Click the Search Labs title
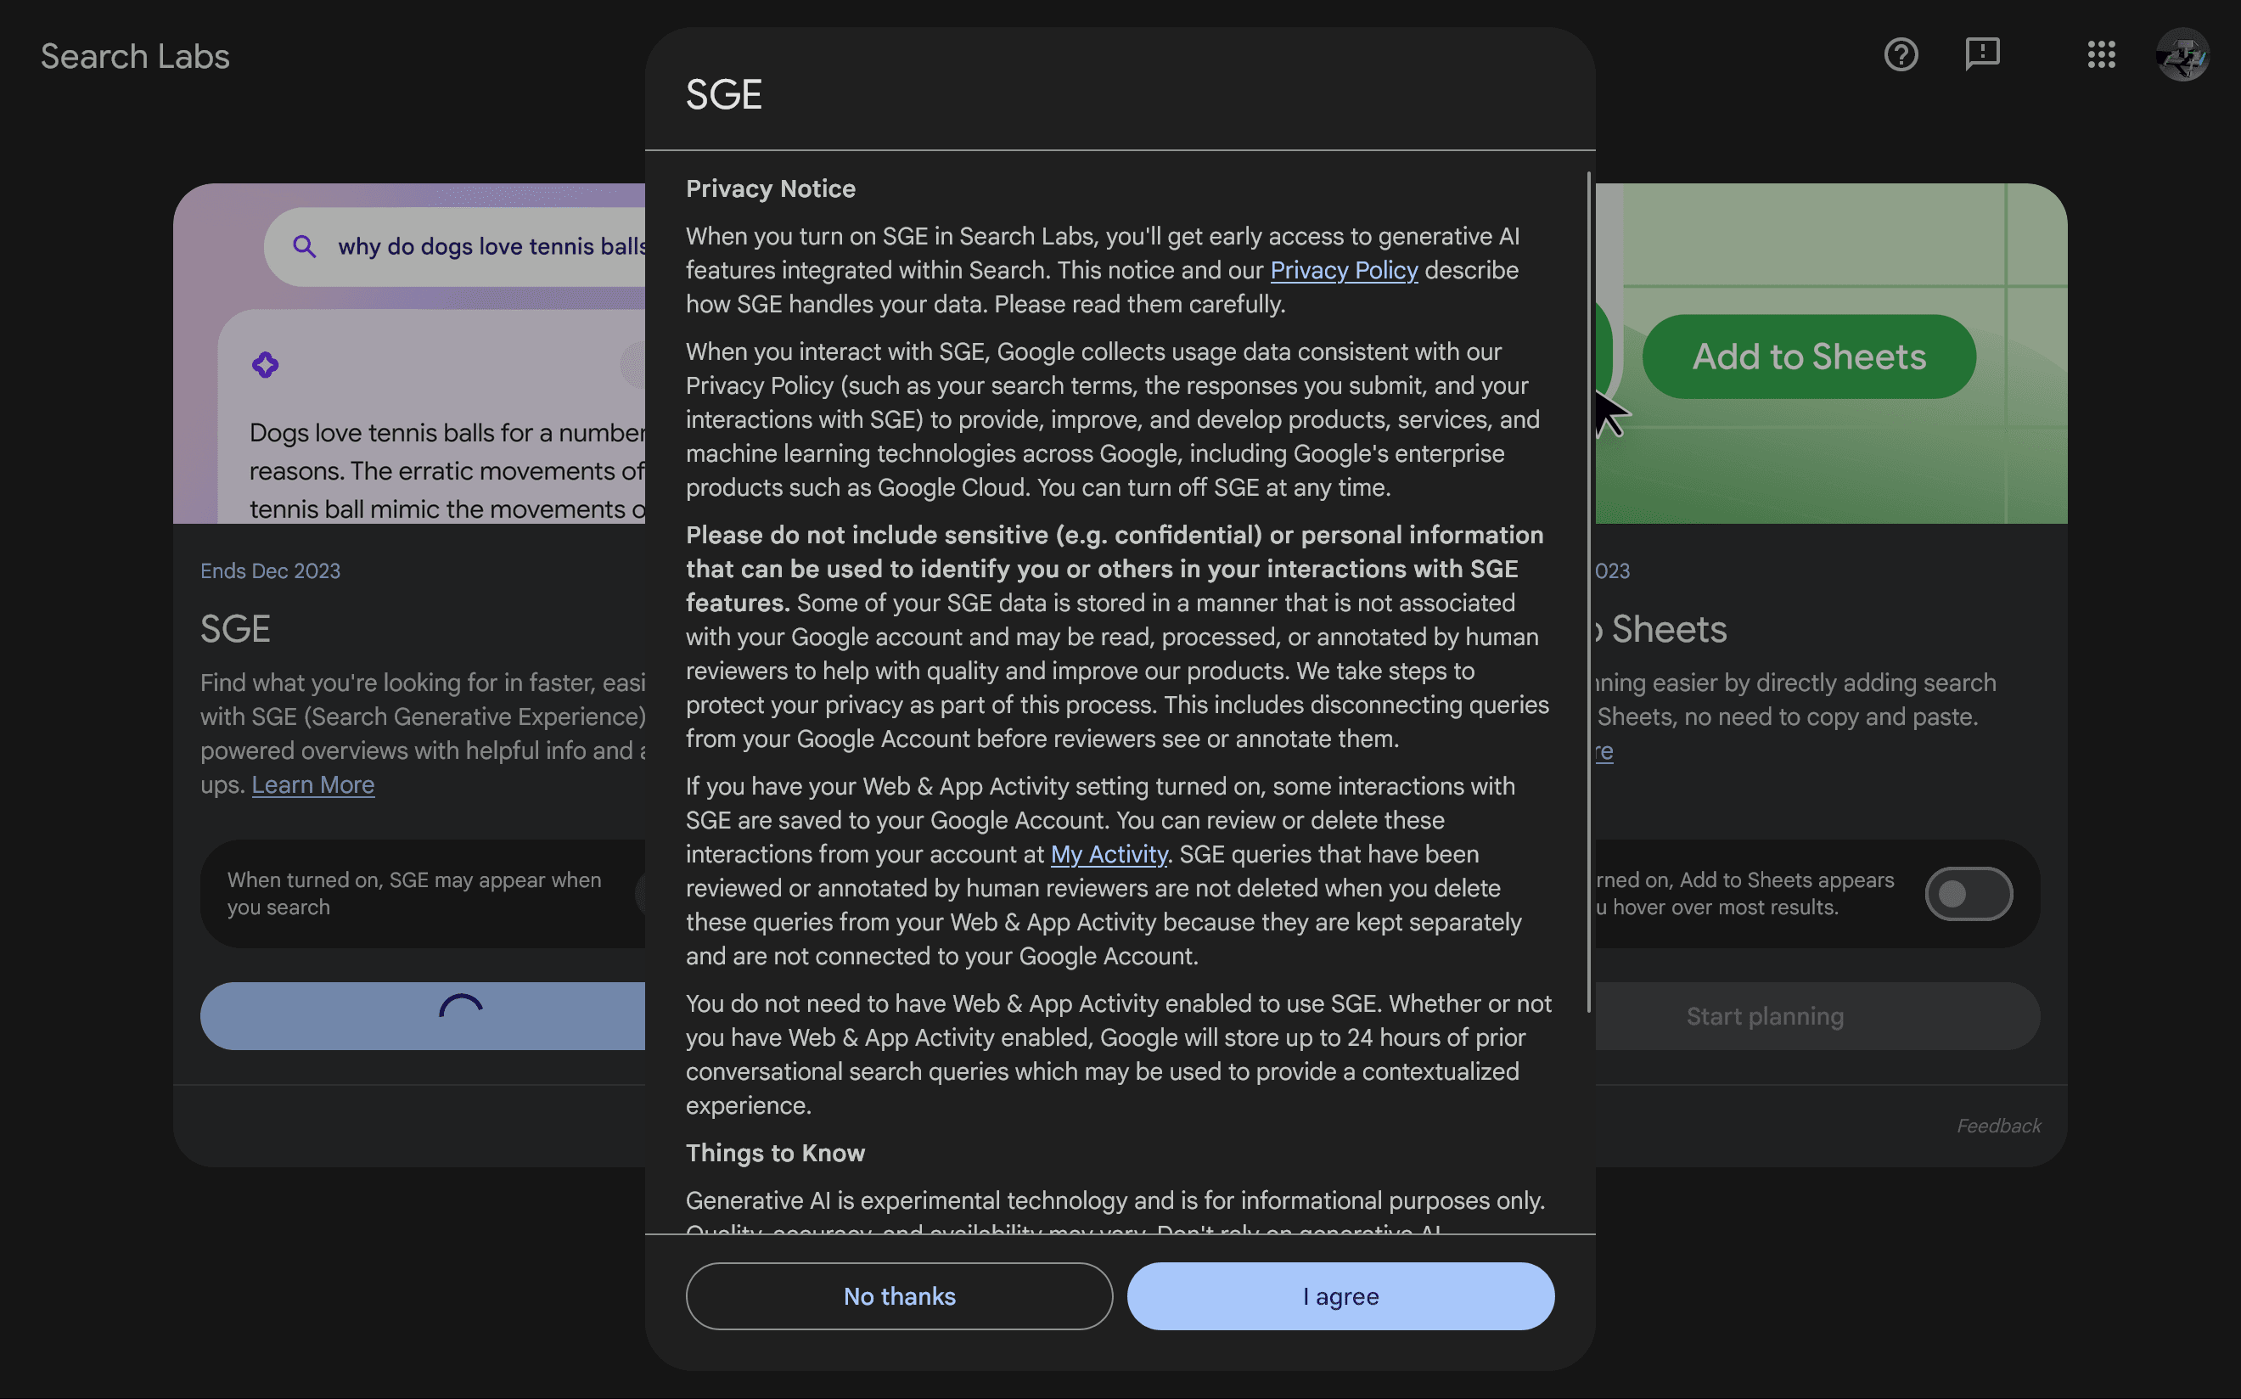The height and width of the screenshot is (1399, 2241). tap(135, 56)
